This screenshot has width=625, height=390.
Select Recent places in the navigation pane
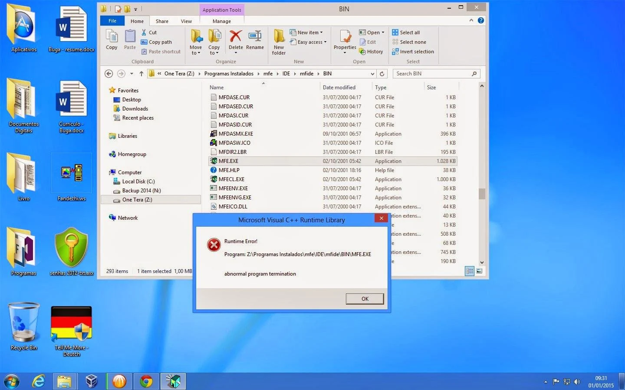pyautogui.click(x=133, y=118)
